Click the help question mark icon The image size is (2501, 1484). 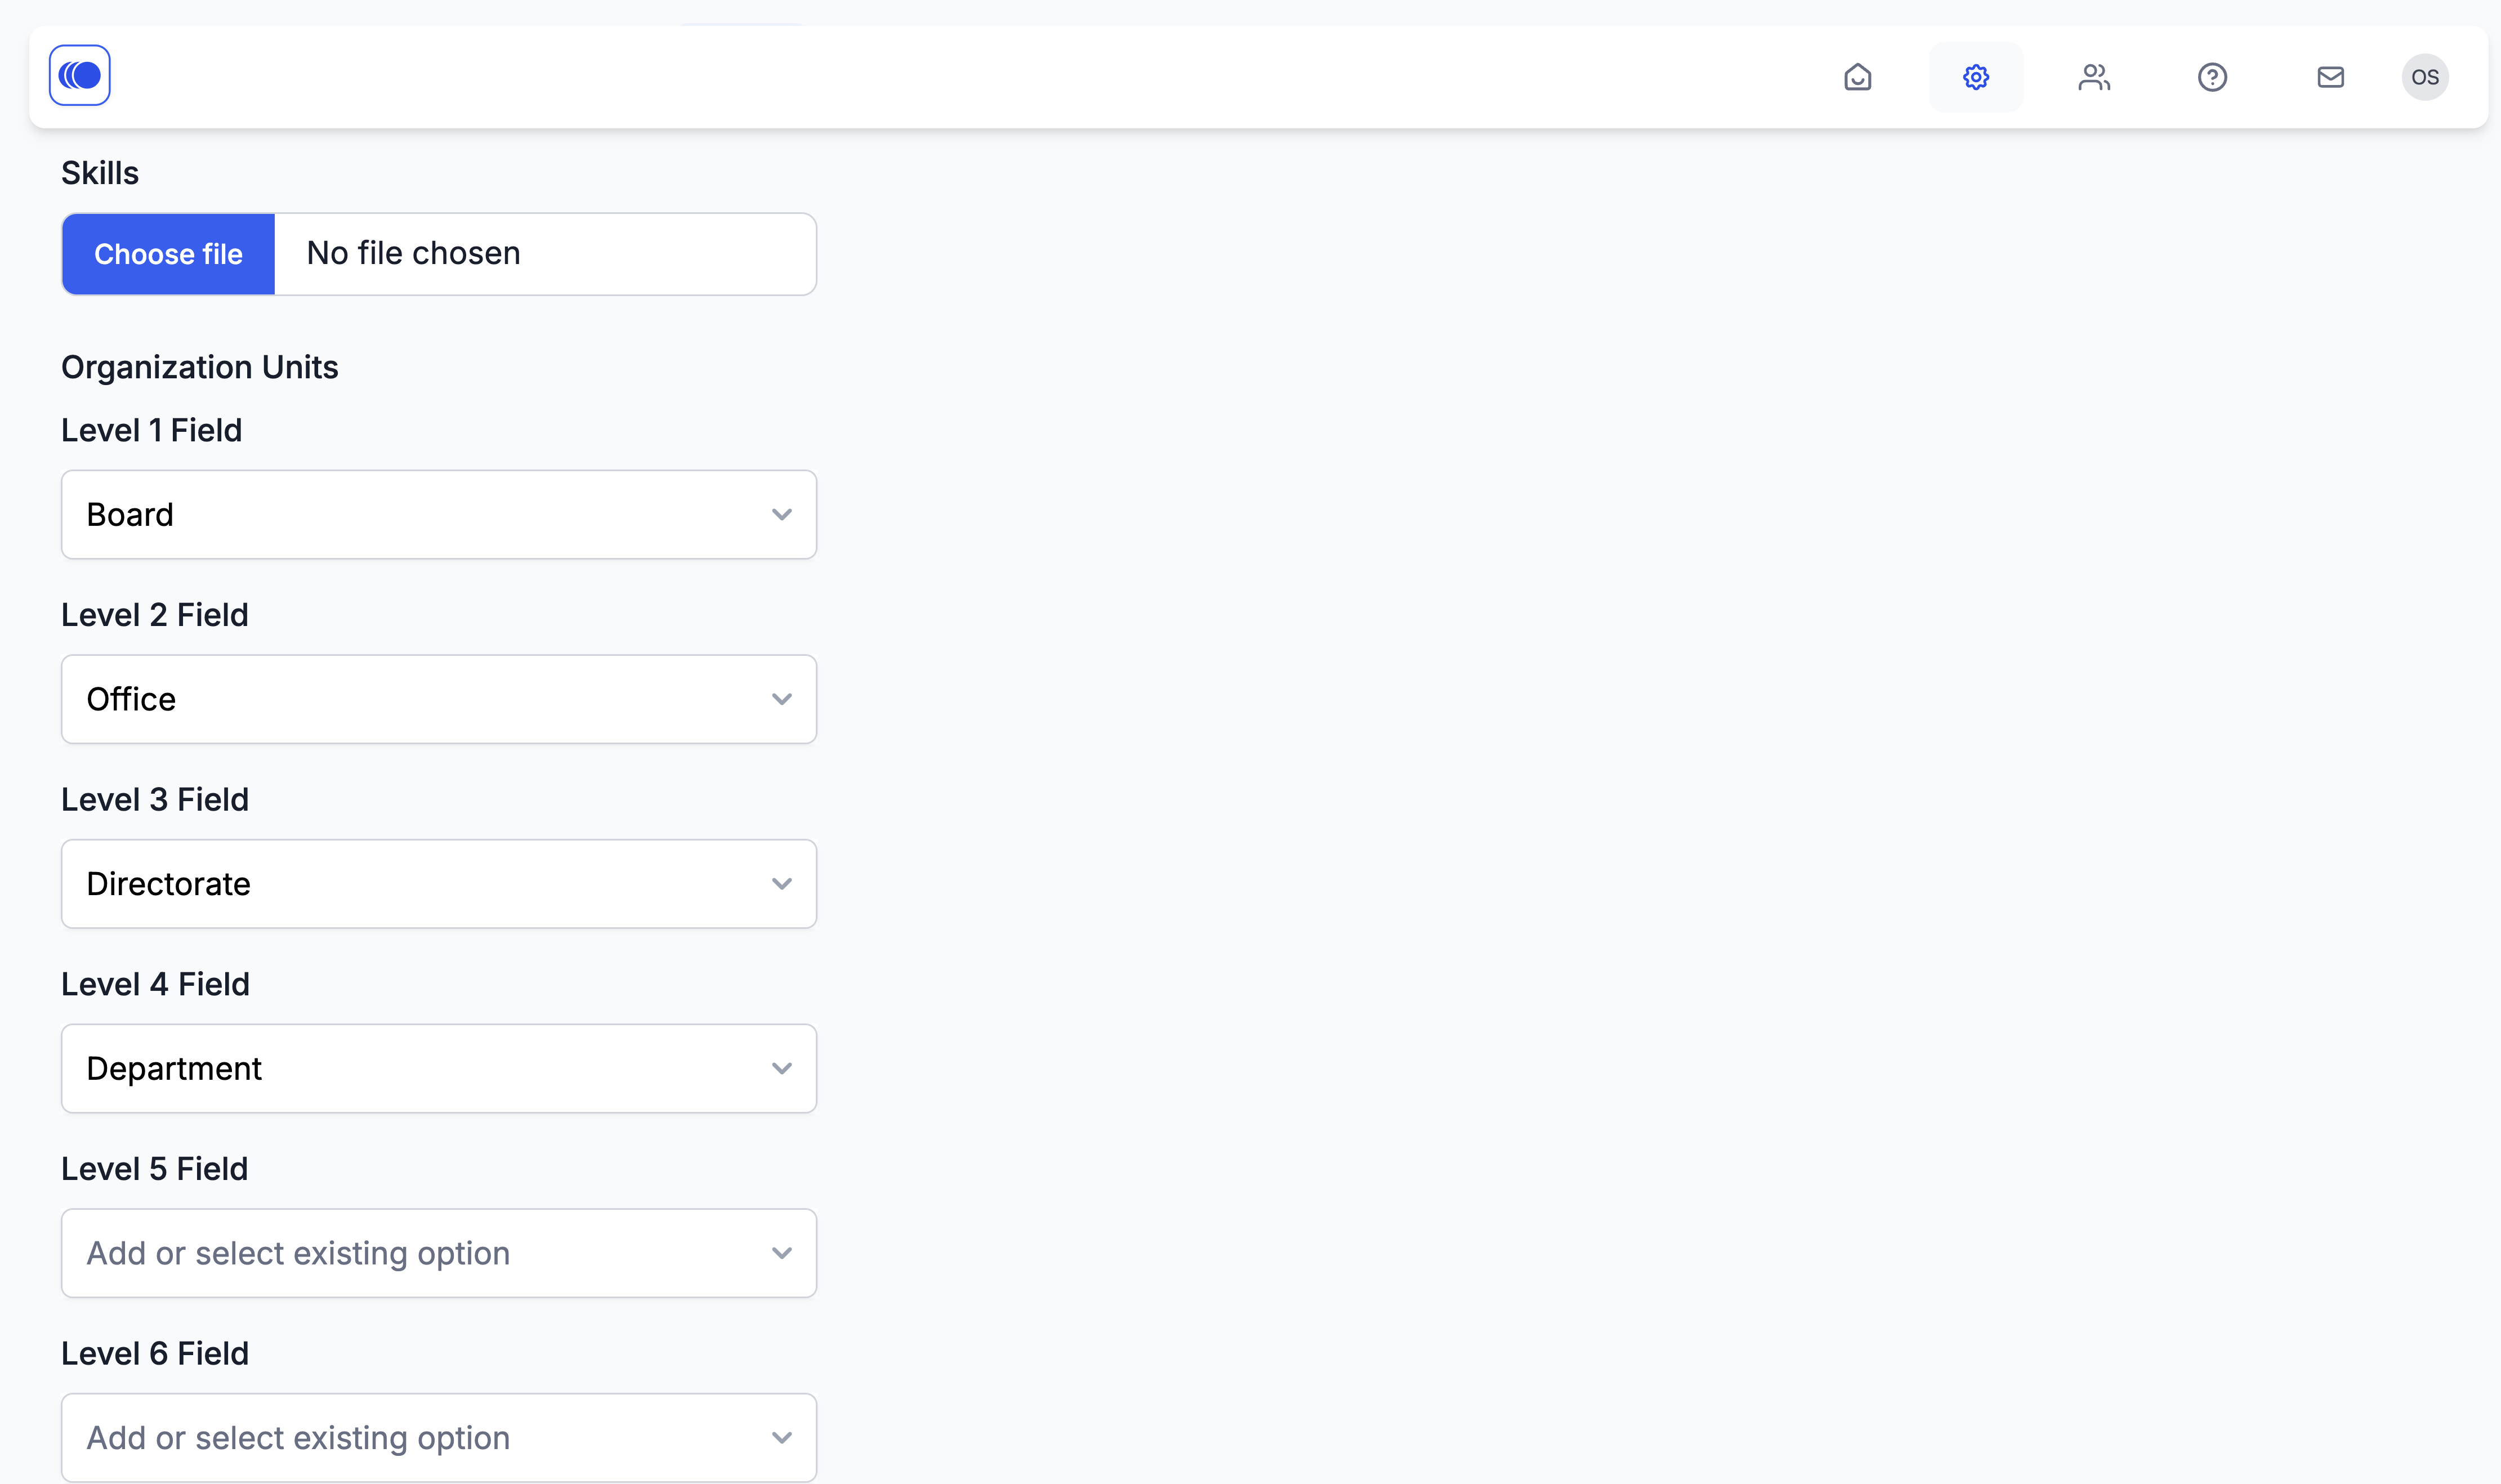pyautogui.click(x=2212, y=77)
